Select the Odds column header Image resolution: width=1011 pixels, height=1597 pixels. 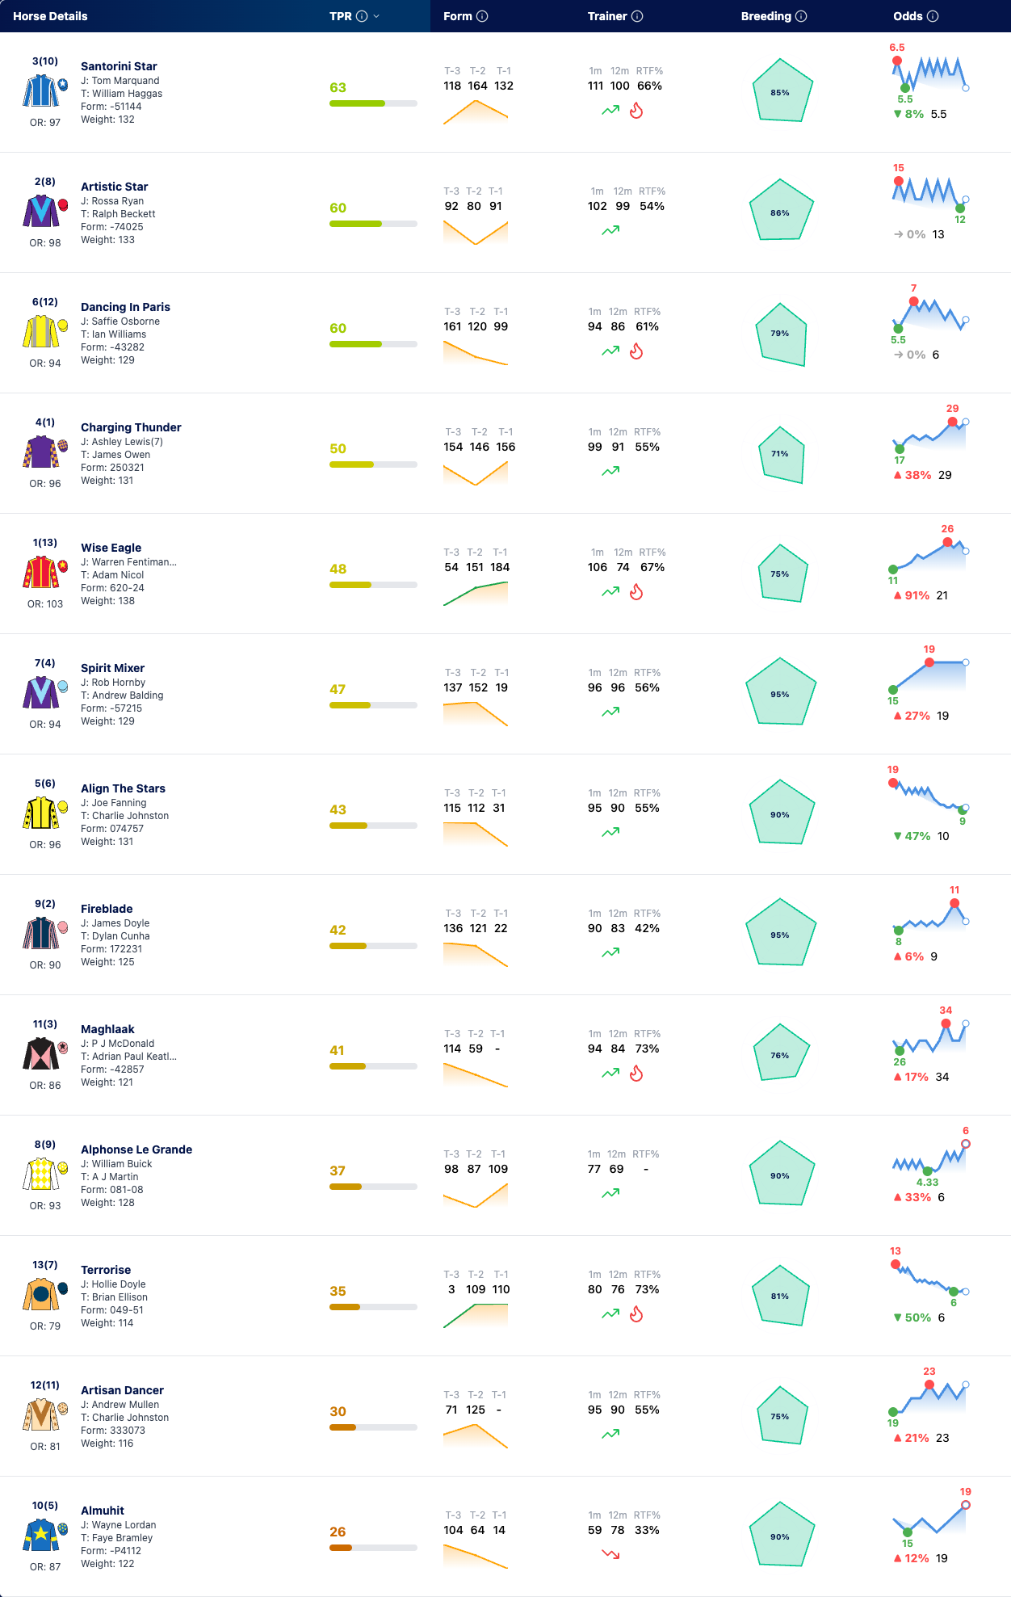coord(908,16)
